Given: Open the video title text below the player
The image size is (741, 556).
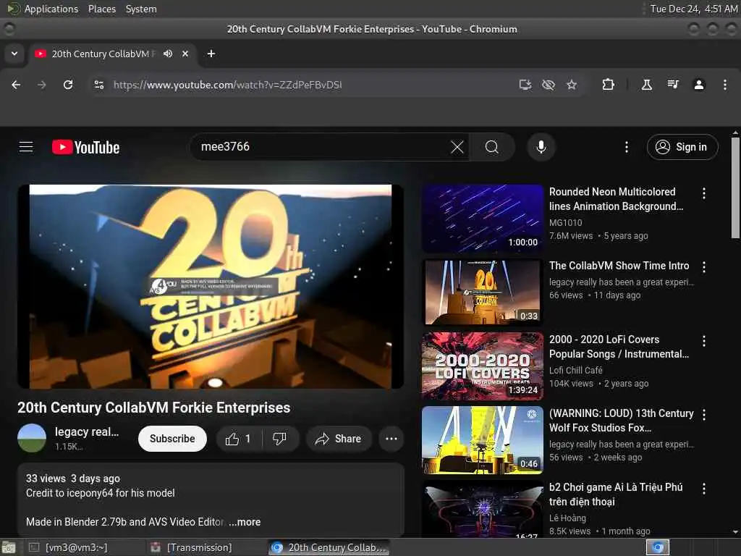Looking at the screenshot, I should point(154,408).
